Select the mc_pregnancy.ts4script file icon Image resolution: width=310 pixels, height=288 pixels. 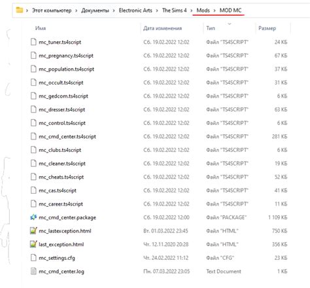tap(33, 56)
